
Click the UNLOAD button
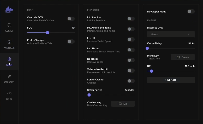coord(171,80)
